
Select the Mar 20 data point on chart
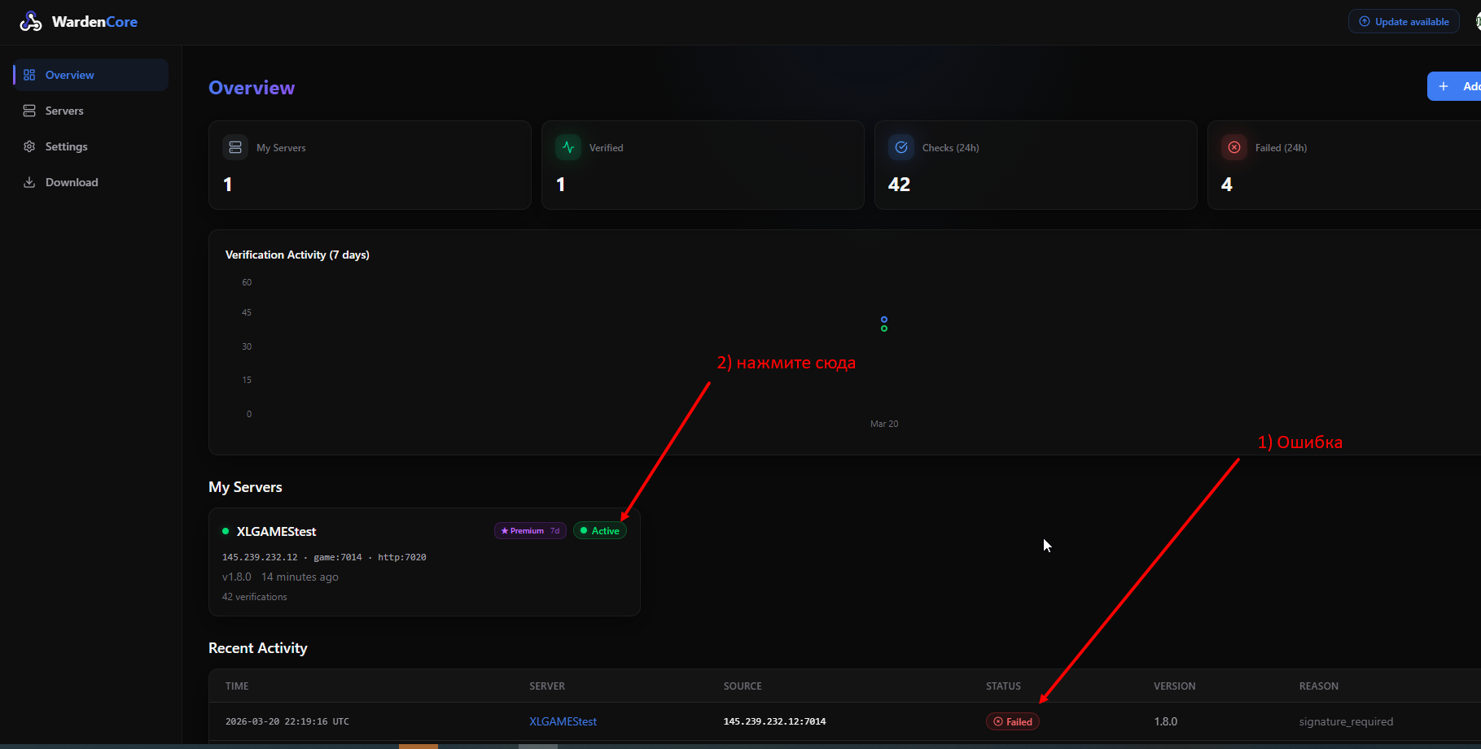click(884, 324)
